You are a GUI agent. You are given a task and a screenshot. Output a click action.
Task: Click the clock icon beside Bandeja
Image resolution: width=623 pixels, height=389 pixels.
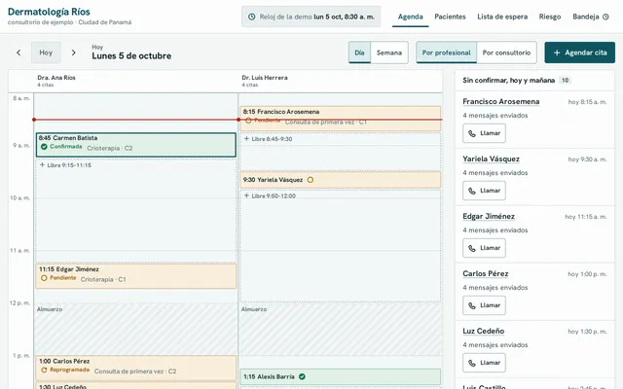(x=605, y=17)
